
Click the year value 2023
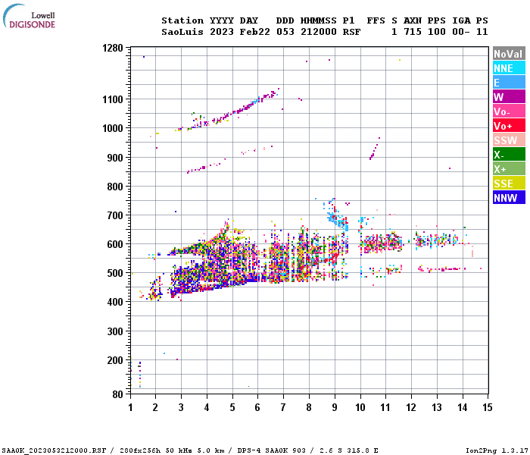(222, 32)
